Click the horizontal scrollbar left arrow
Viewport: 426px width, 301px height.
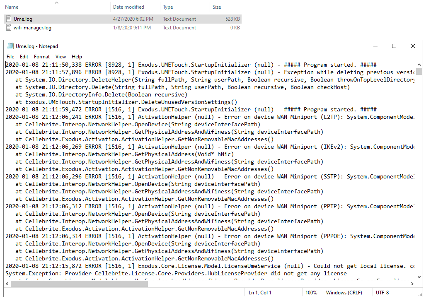click(x=7, y=284)
